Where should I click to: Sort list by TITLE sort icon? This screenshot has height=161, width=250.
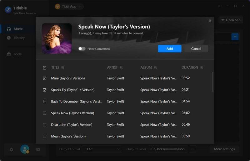pos(63,68)
